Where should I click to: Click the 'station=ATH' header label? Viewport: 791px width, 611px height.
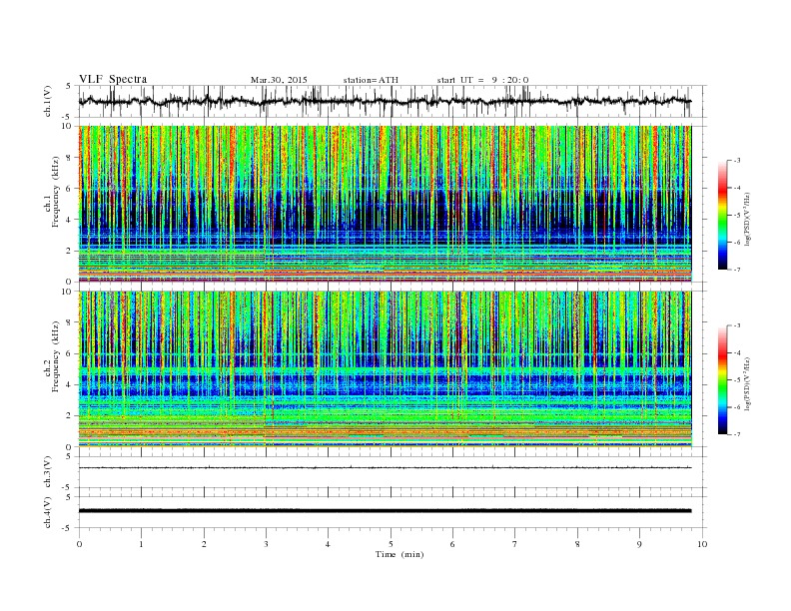(x=371, y=80)
